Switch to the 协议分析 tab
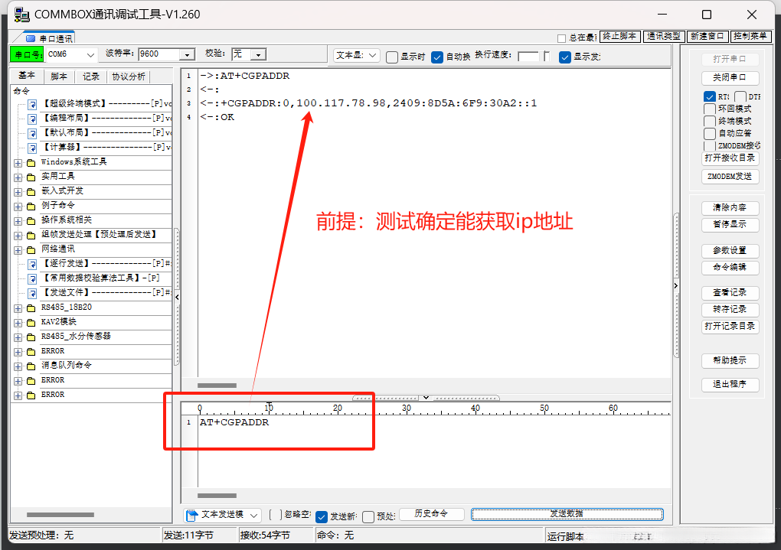The height and width of the screenshot is (550, 781). pos(127,76)
